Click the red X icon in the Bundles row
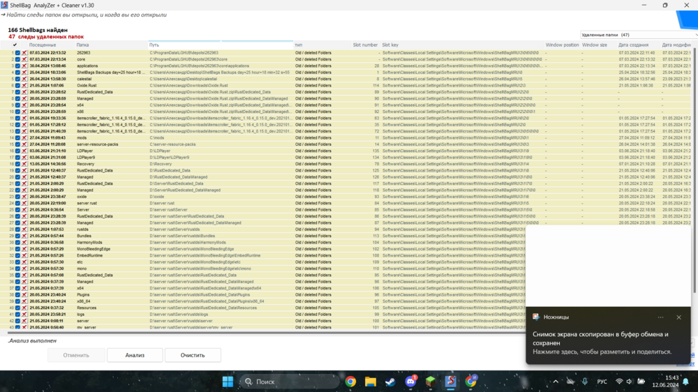Image resolution: width=698 pixels, height=392 pixels. (x=24, y=236)
